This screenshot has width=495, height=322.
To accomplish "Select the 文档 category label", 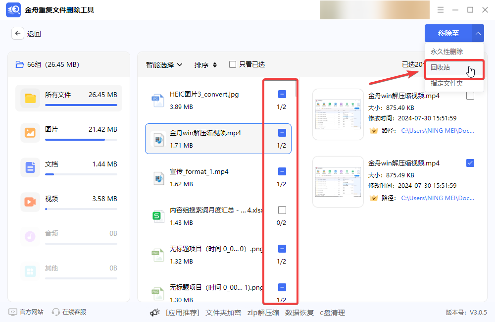I will 51,164.
